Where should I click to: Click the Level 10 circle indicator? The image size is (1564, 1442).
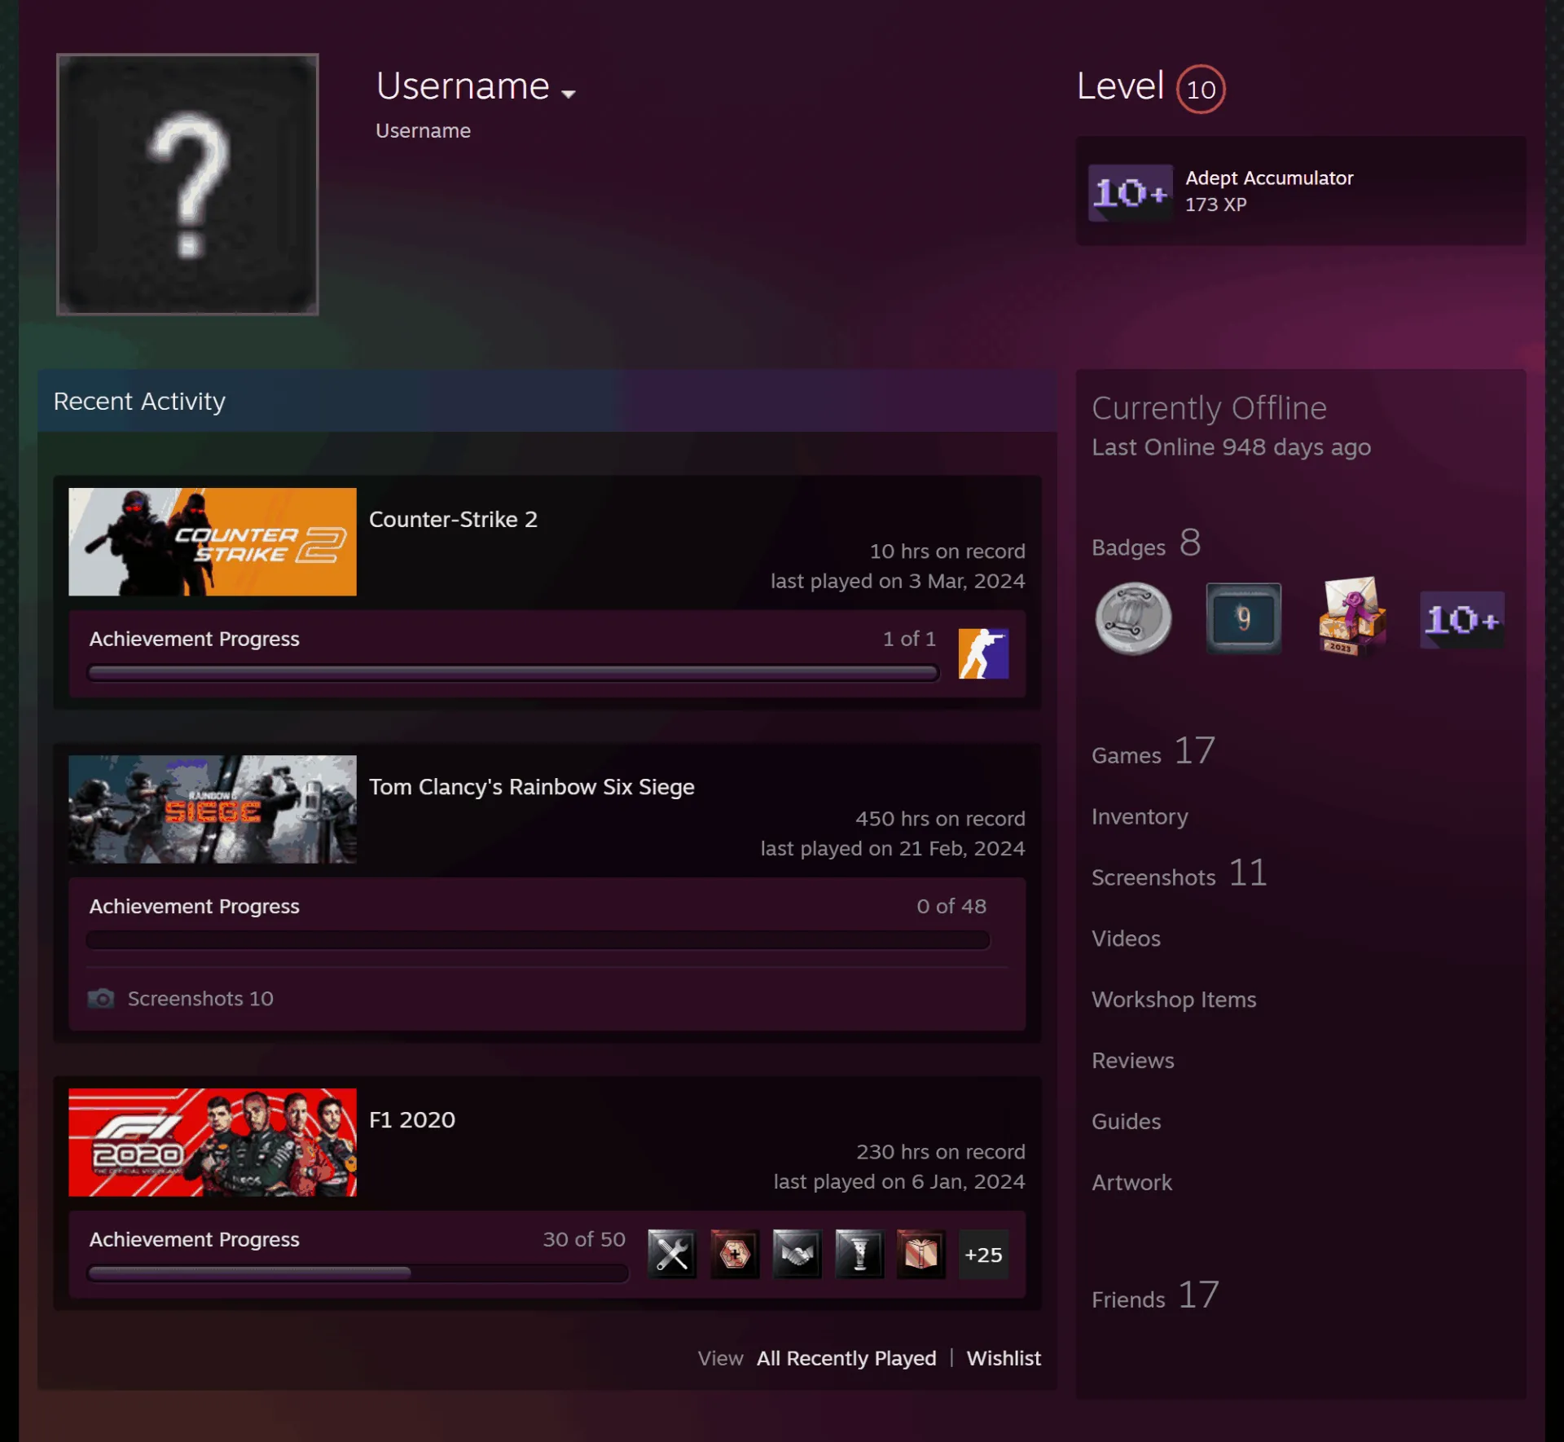tap(1201, 89)
